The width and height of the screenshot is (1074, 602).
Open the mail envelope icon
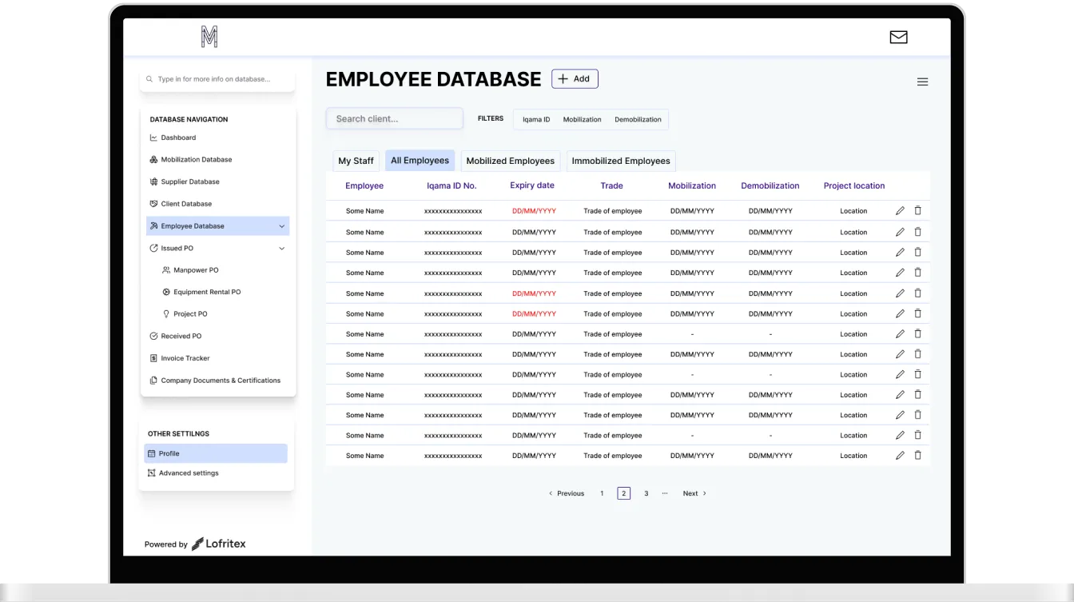pyautogui.click(x=898, y=37)
